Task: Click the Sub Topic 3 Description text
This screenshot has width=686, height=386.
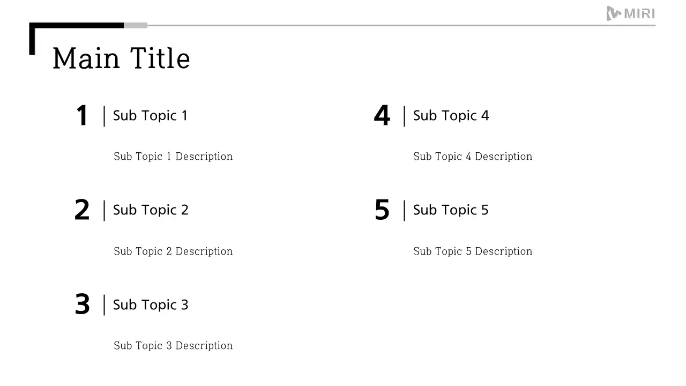Action: pyautogui.click(x=173, y=346)
